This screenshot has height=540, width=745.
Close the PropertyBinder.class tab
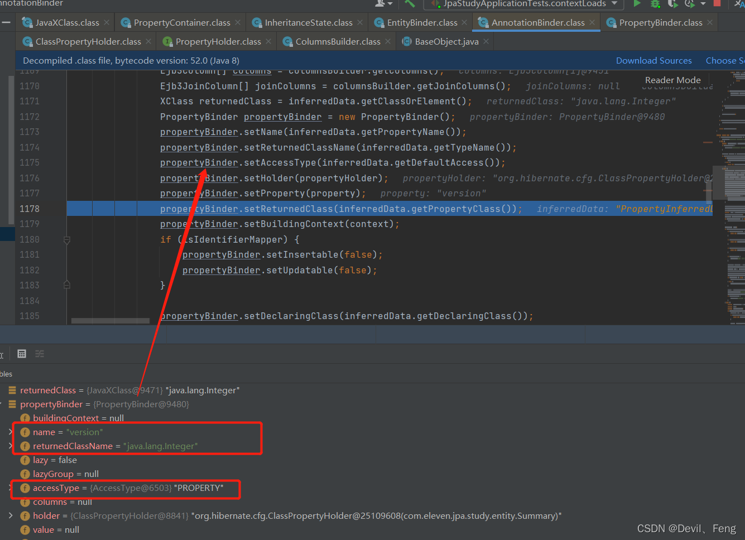(x=710, y=23)
